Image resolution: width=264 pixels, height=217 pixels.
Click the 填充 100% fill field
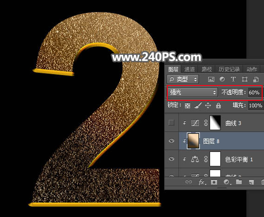point(256,105)
